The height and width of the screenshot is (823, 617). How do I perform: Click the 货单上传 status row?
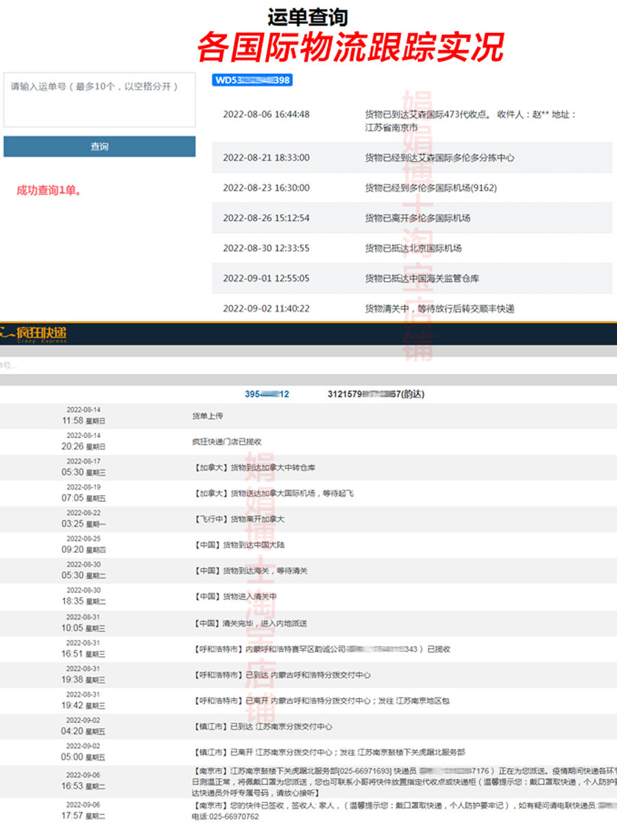pos(208,416)
